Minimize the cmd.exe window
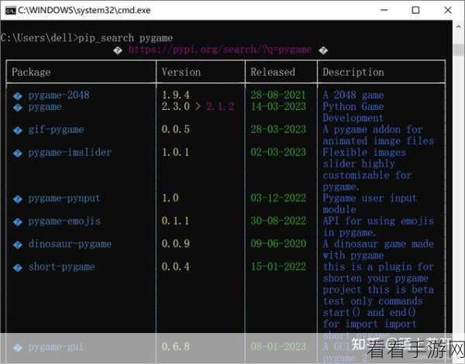The width and height of the screenshot is (465, 364). [384, 10]
